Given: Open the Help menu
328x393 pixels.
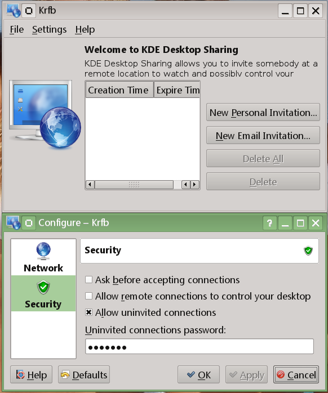Looking at the screenshot, I should point(85,30).
